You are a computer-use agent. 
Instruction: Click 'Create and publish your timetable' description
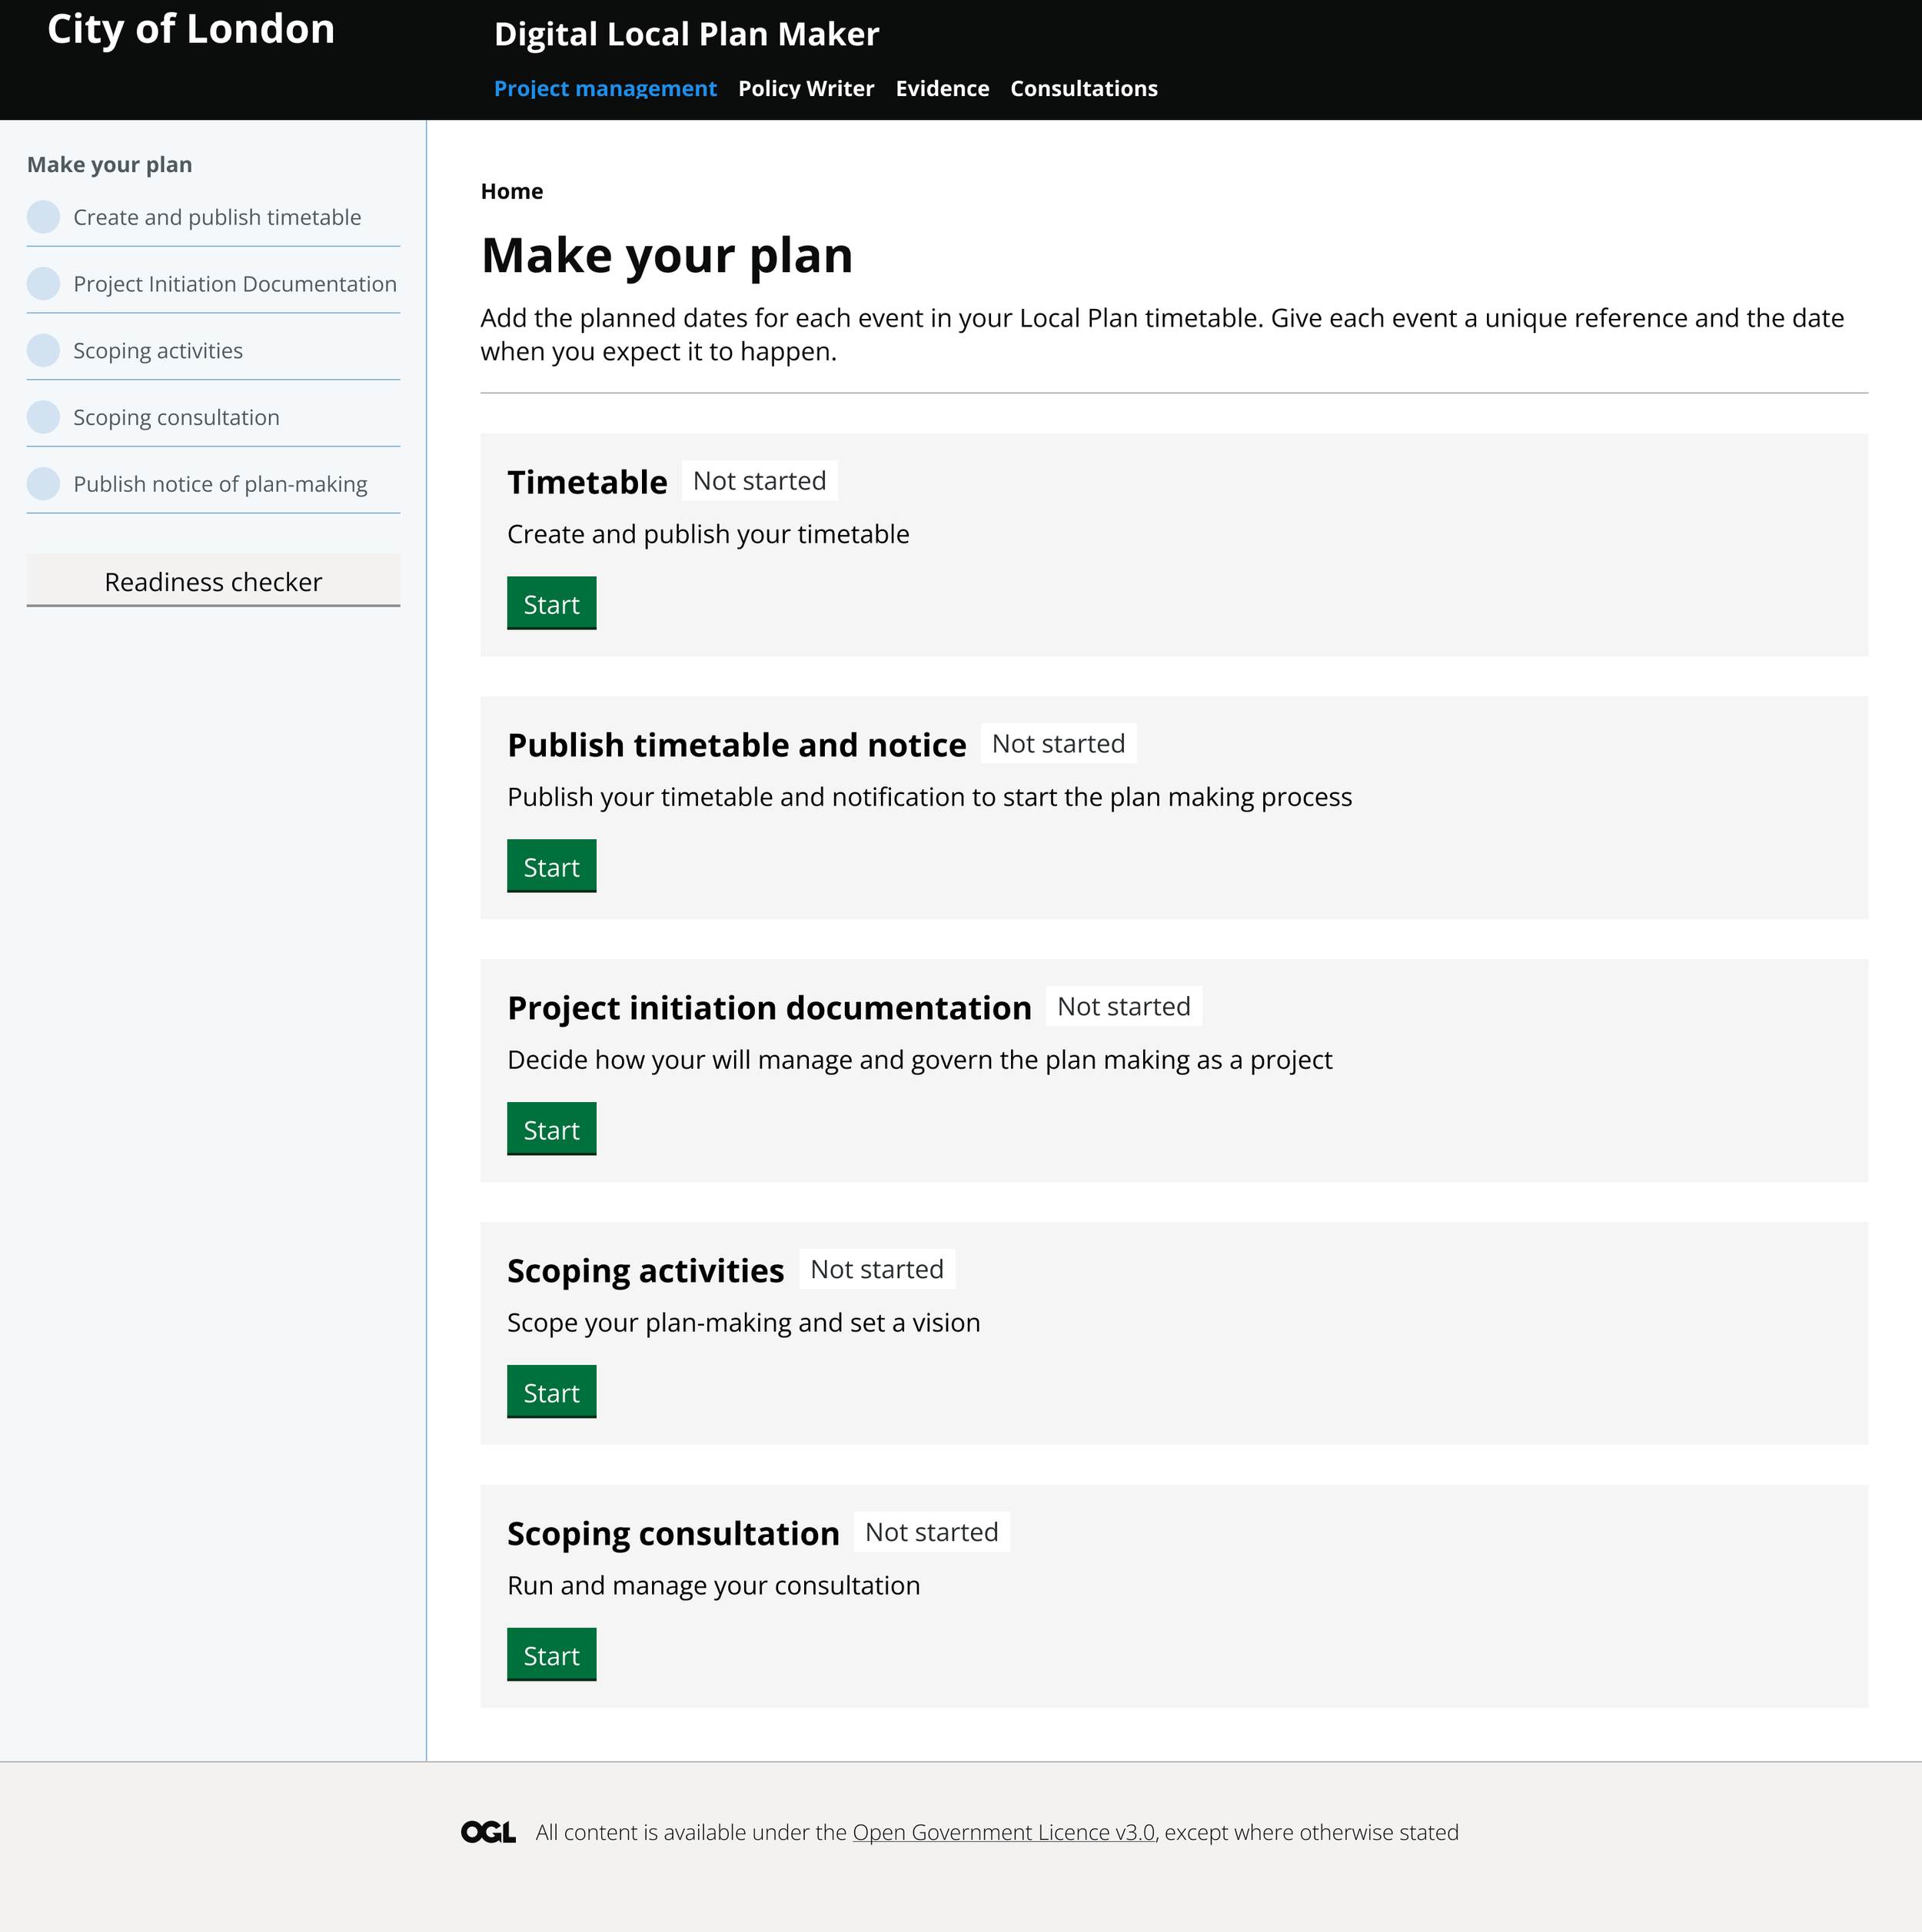click(708, 534)
